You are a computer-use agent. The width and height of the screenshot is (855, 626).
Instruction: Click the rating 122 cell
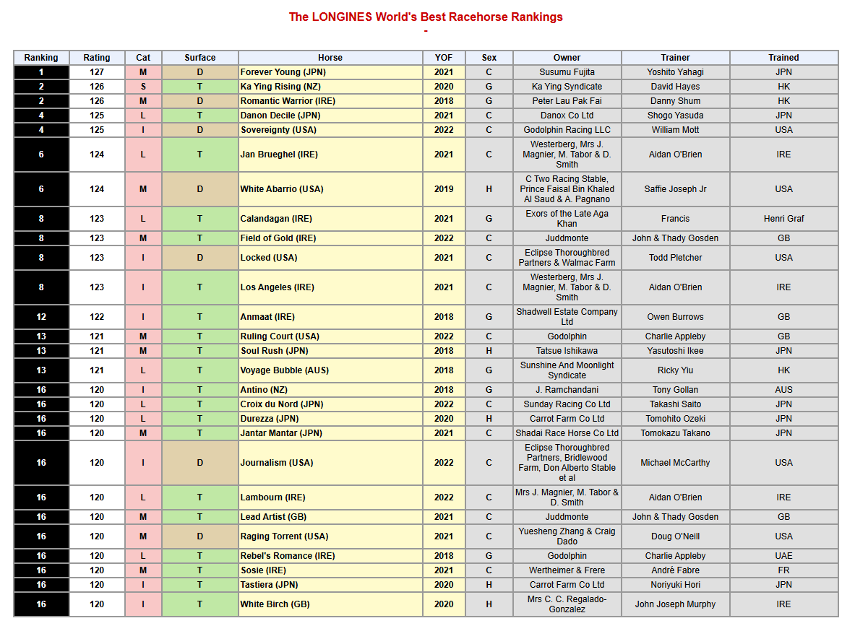tap(97, 316)
